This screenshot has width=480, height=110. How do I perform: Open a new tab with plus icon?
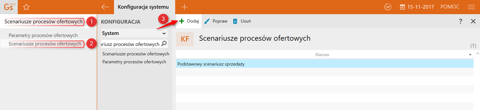click(184, 7)
